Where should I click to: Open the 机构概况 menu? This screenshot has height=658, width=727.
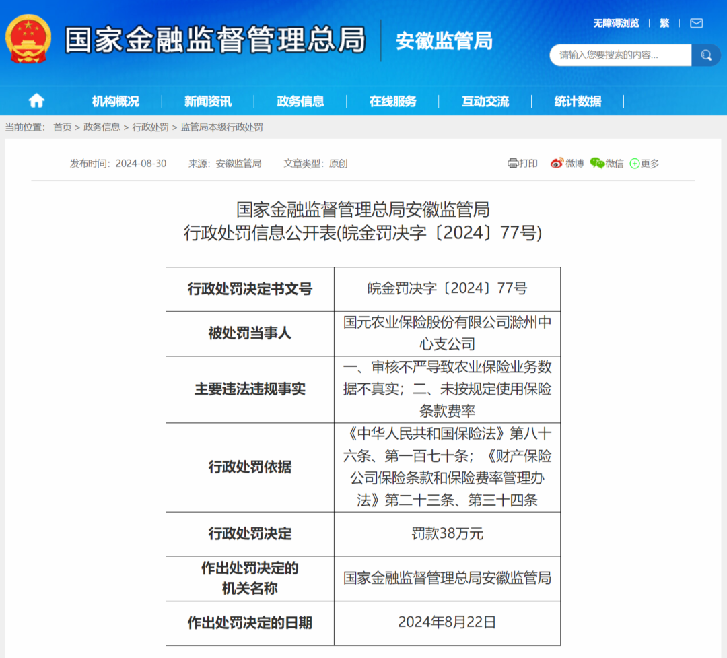click(x=115, y=101)
